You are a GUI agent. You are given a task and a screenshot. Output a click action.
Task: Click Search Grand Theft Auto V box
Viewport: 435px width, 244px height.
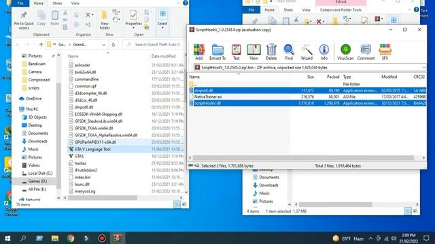(154, 45)
